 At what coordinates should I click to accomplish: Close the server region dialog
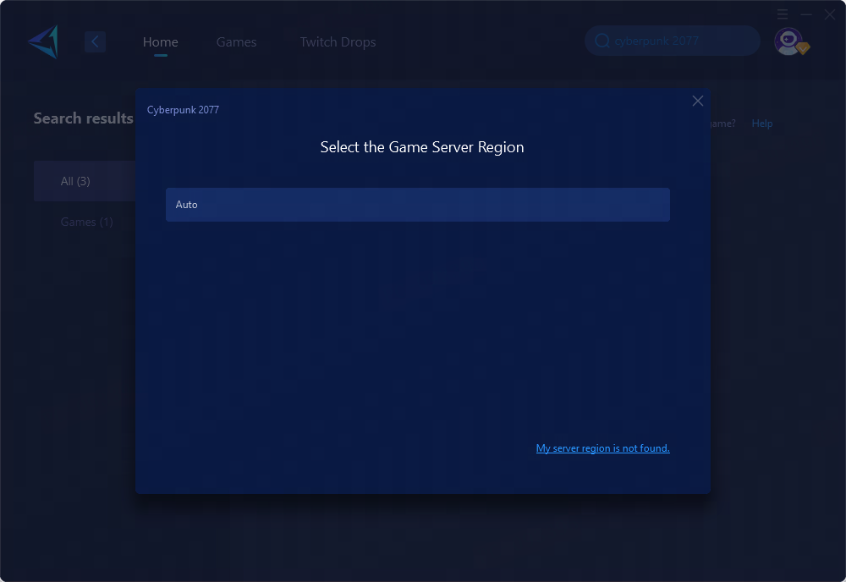pos(698,101)
